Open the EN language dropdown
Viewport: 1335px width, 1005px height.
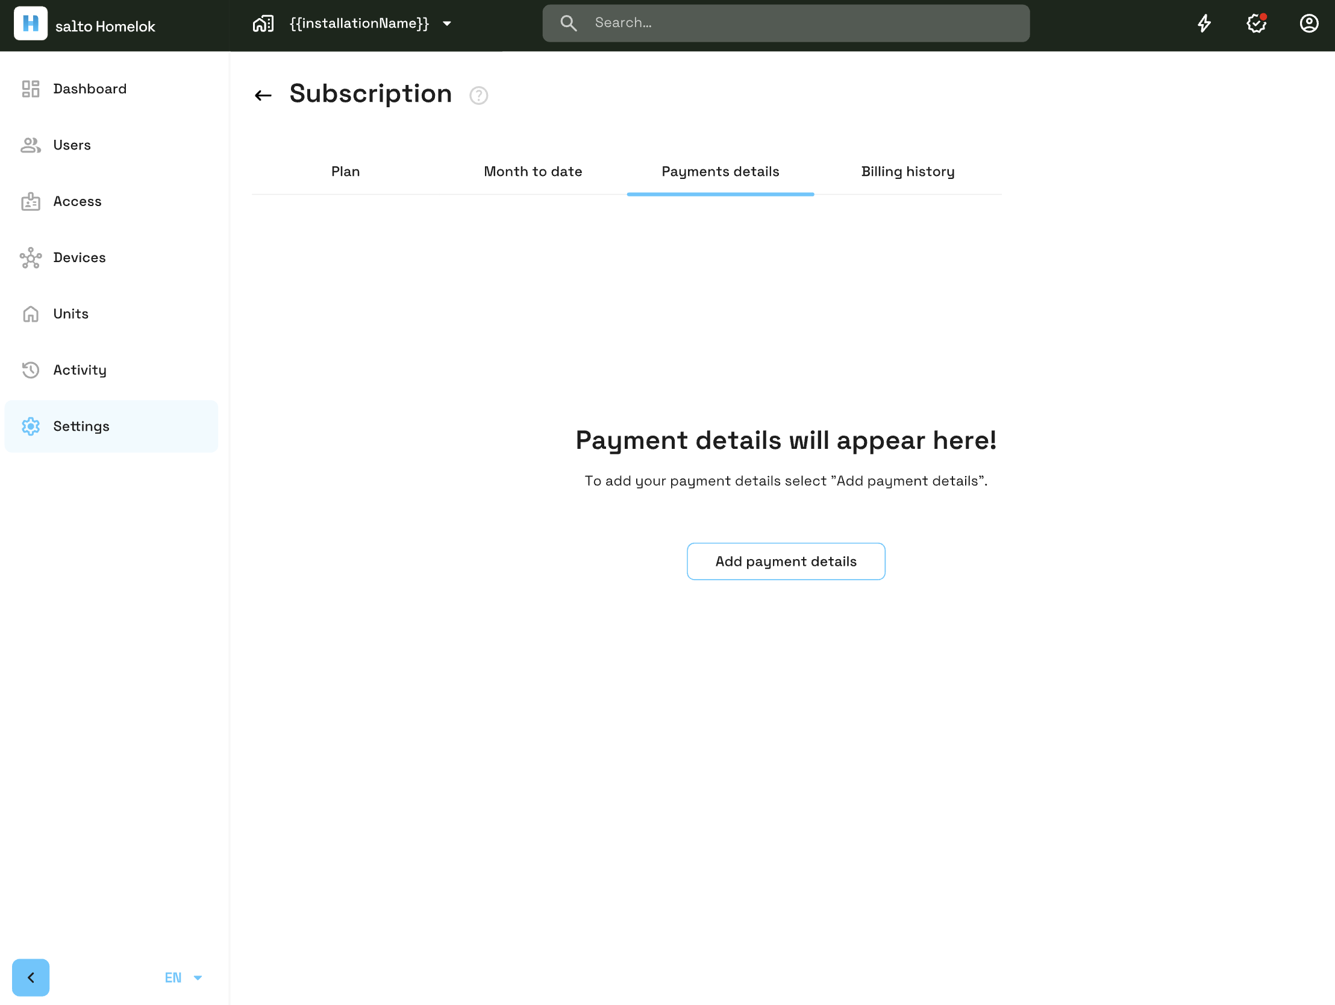click(183, 977)
